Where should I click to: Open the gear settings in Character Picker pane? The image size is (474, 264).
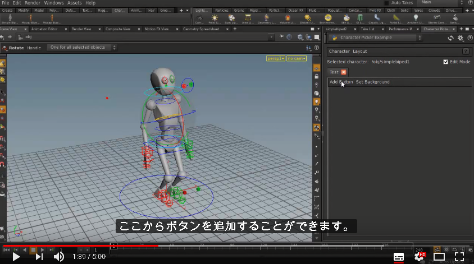click(461, 38)
